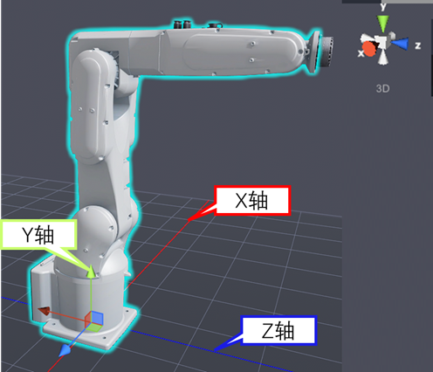Select the blue Z-axis arrowhead of move gizmo
Screen dimensions: 433x372
click(65, 350)
